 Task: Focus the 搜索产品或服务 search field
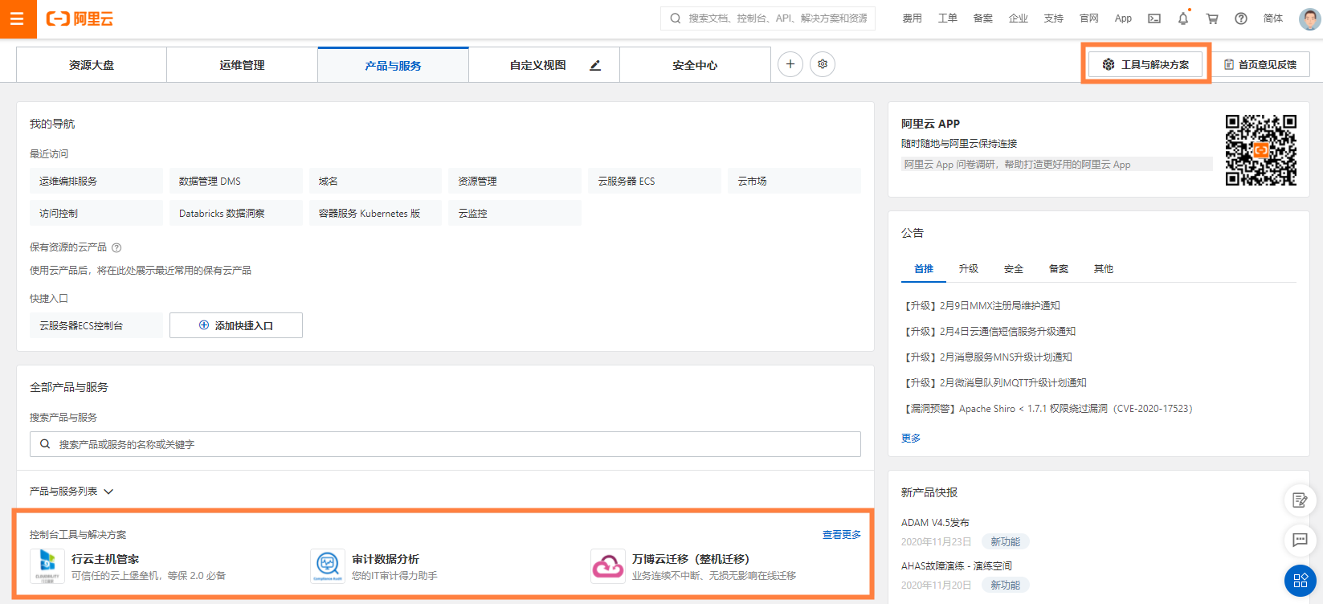[x=445, y=444]
